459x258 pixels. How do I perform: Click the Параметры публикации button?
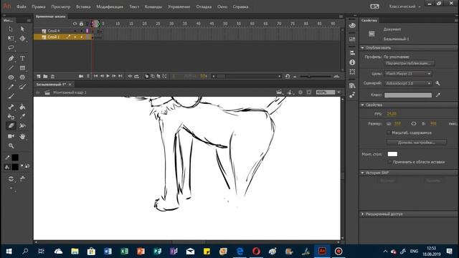pyautogui.click(x=409, y=63)
